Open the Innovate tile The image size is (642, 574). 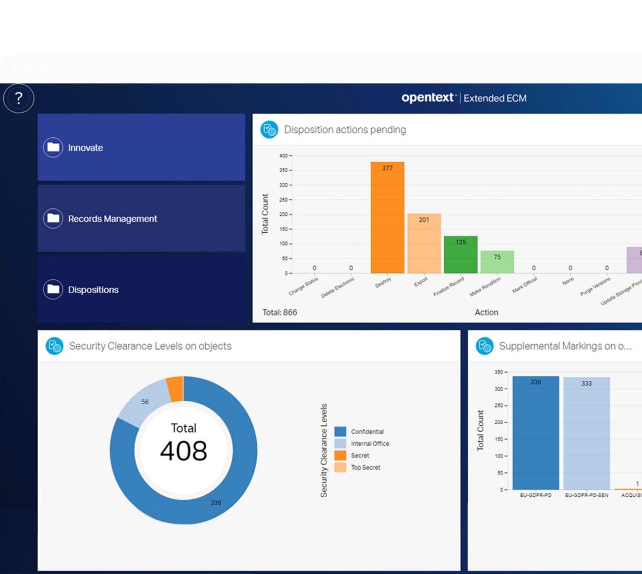click(141, 148)
